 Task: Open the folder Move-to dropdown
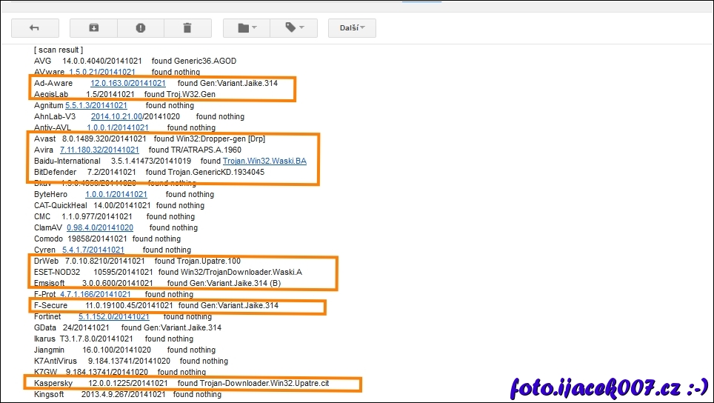pyautogui.click(x=247, y=28)
